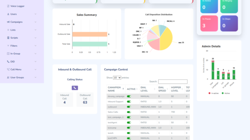
Task: Click the Inbound Support campaign name
Action: 116,101
